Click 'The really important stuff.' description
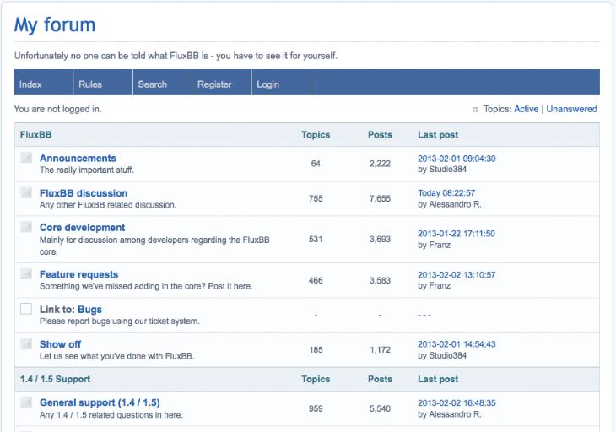 click(x=86, y=170)
